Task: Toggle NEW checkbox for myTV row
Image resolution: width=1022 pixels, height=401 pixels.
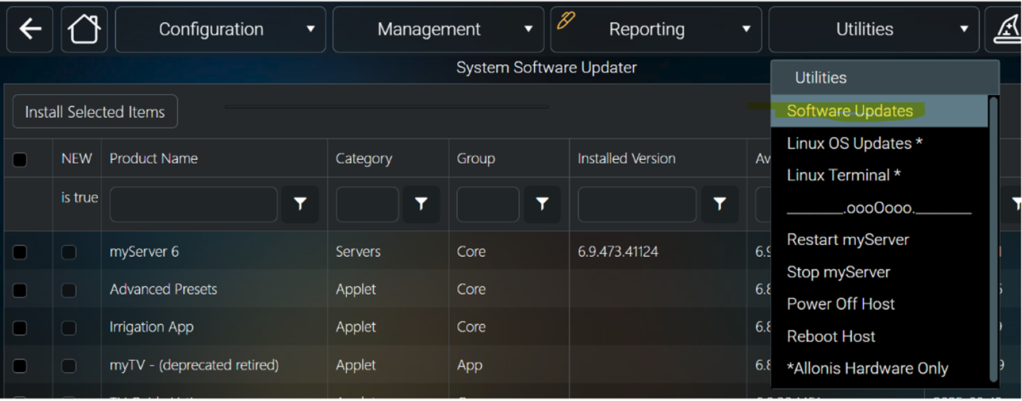Action: [69, 365]
